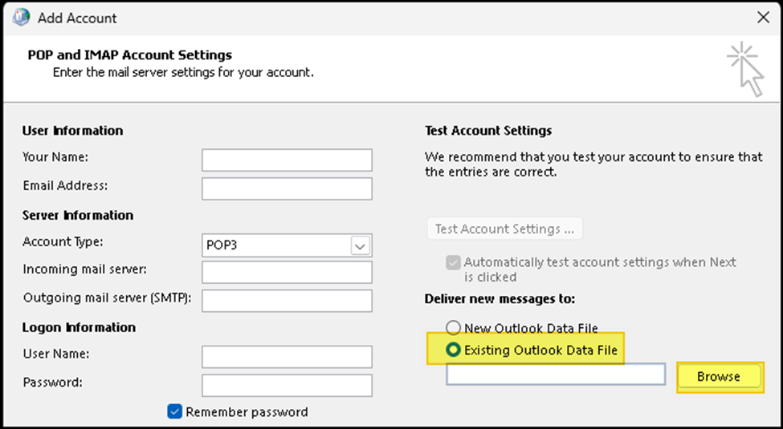The width and height of the screenshot is (783, 429).
Task: Close the Add Account dialog
Action: (x=763, y=18)
